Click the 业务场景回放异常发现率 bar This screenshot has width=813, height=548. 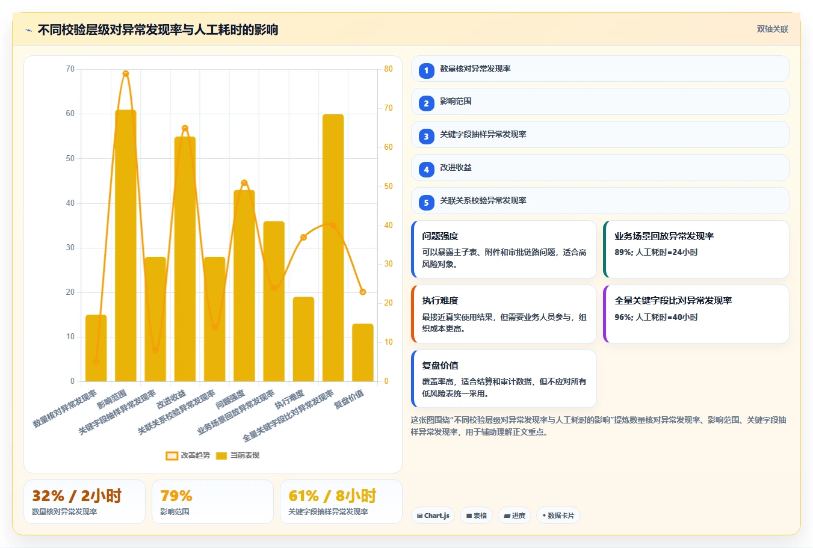[x=274, y=301]
